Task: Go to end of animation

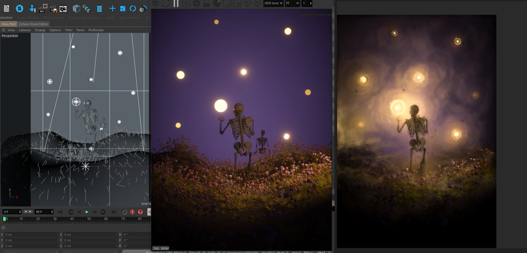Action: [113, 212]
